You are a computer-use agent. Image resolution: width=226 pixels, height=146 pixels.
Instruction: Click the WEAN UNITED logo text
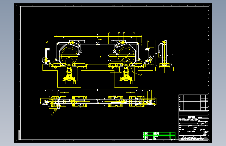coord(188,120)
